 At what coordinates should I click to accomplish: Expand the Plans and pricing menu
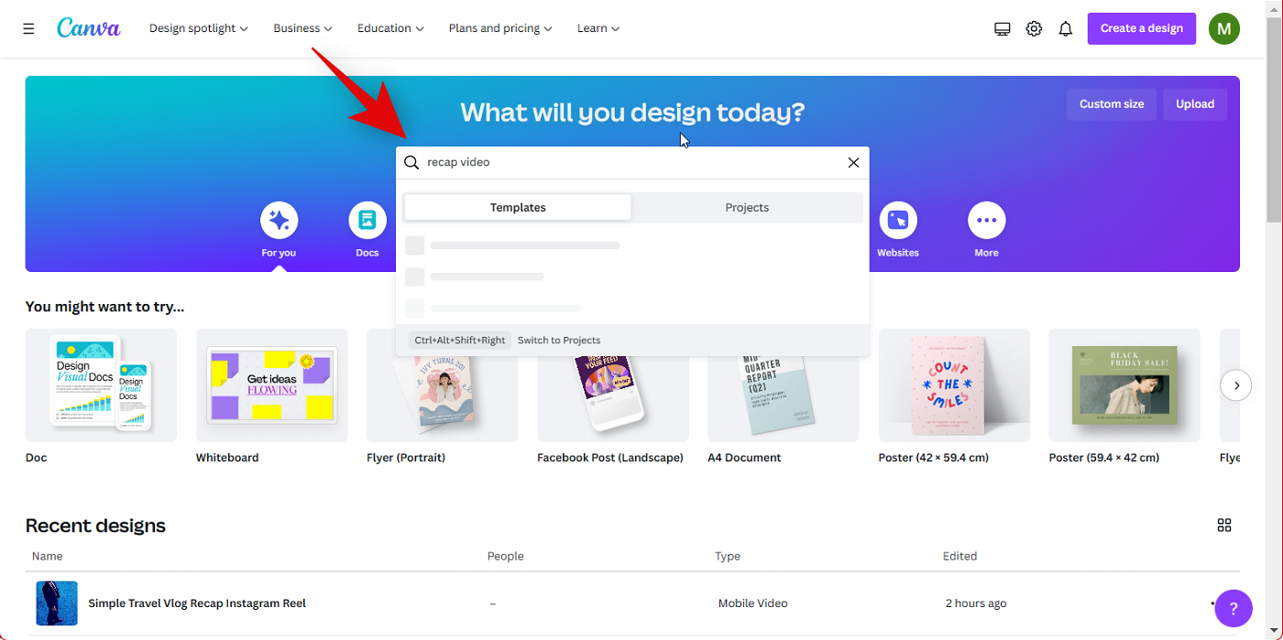tap(500, 28)
